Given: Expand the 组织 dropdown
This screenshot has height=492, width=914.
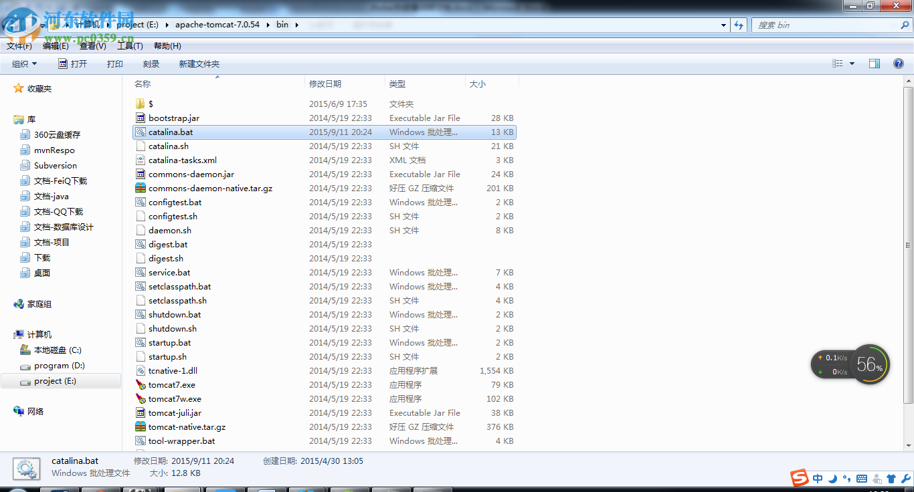Looking at the screenshot, I should coord(25,64).
